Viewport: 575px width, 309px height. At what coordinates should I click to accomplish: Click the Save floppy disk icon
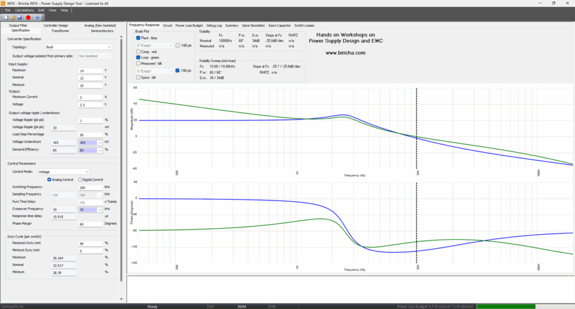pyautogui.click(x=19, y=18)
